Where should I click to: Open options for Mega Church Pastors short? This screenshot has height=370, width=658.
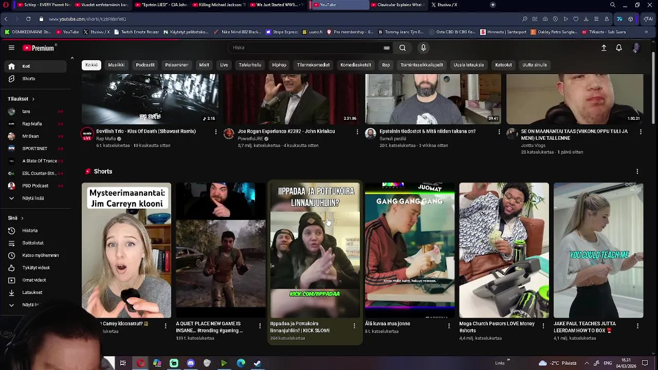click(x=543, y=326)
